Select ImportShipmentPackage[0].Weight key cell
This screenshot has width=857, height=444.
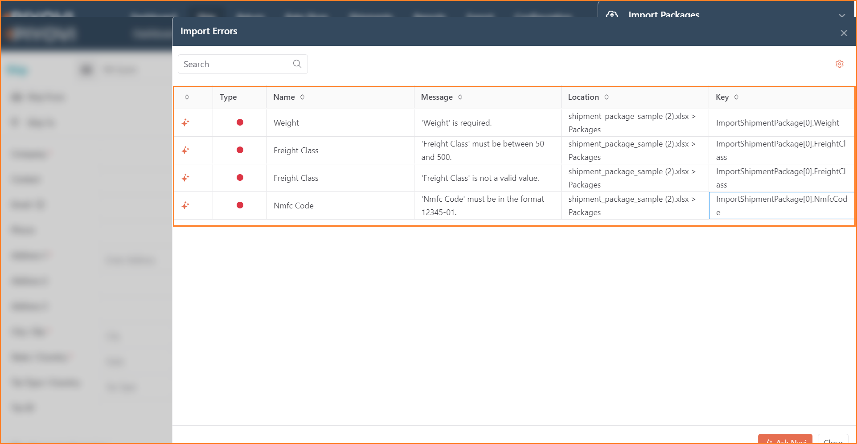(782, 123)
